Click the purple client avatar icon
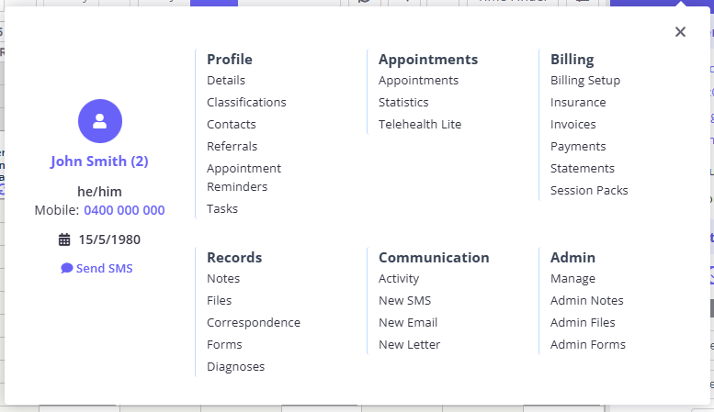Image resolution: width=714 pixels, height=412 pixels. [100, 121]
